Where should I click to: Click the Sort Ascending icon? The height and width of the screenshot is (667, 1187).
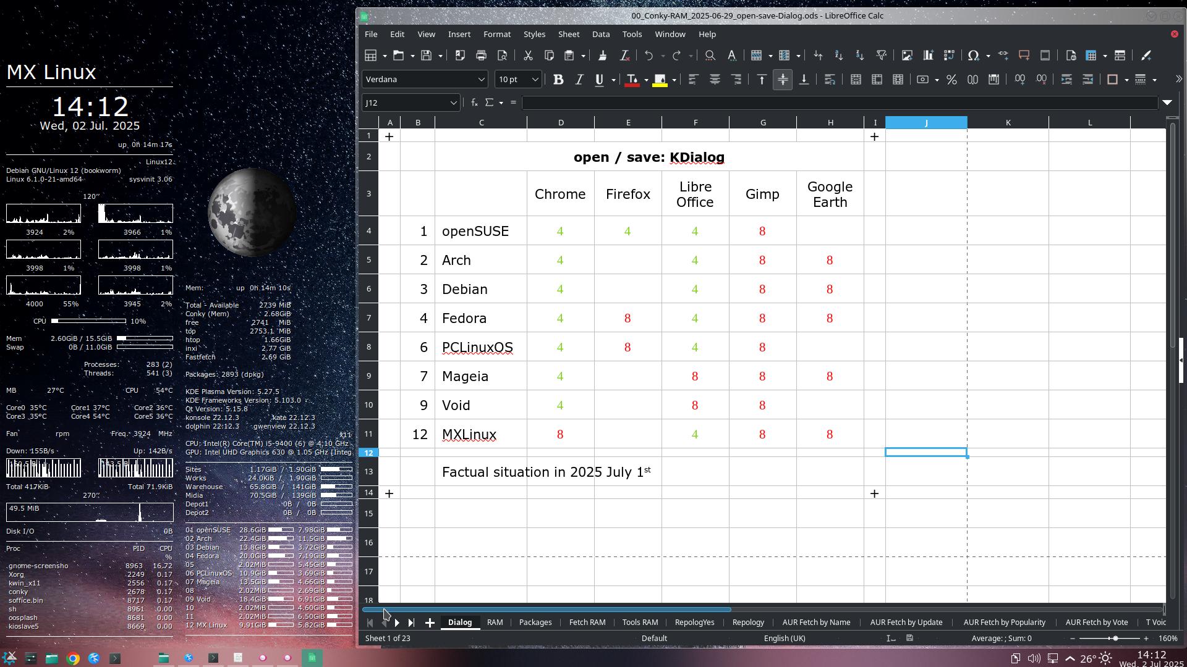coord(839,56)
